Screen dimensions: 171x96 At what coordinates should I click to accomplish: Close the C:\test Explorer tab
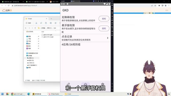coord(46,19)
